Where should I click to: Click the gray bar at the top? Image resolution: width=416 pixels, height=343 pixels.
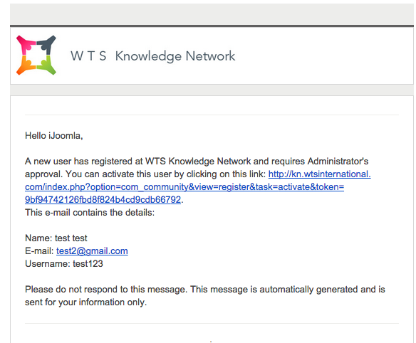(x=212, y=14)
